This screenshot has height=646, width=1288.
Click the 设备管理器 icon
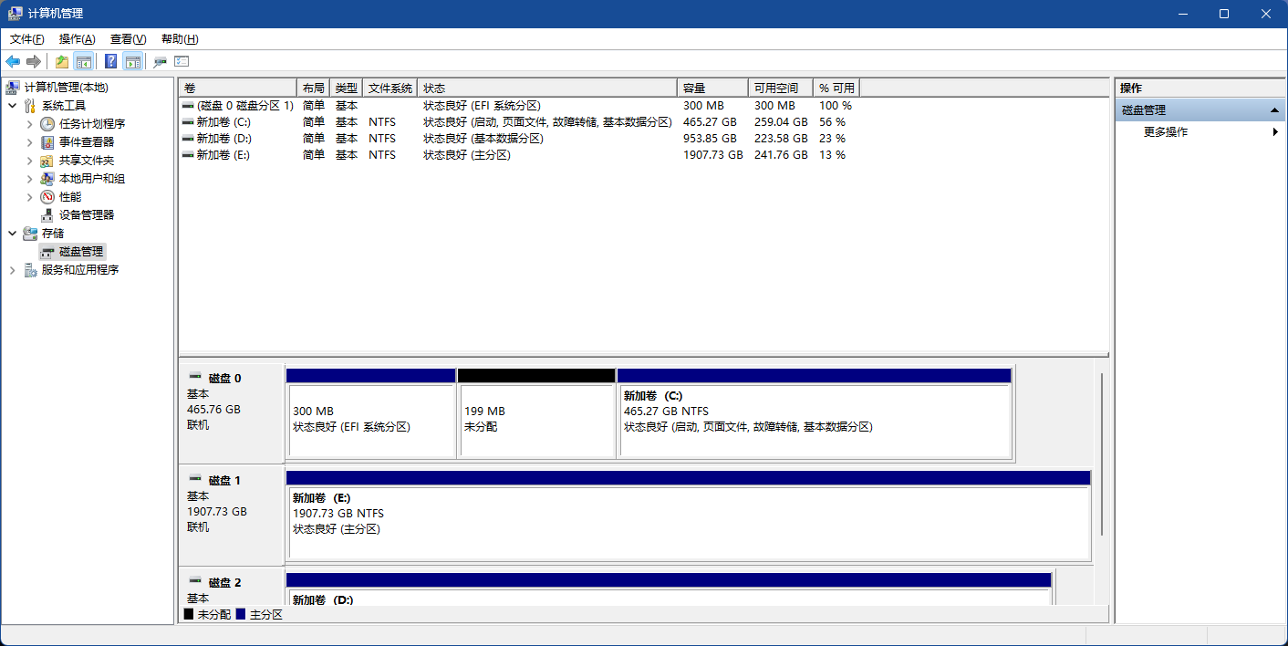pyautogui.click(x=47, y=215)
